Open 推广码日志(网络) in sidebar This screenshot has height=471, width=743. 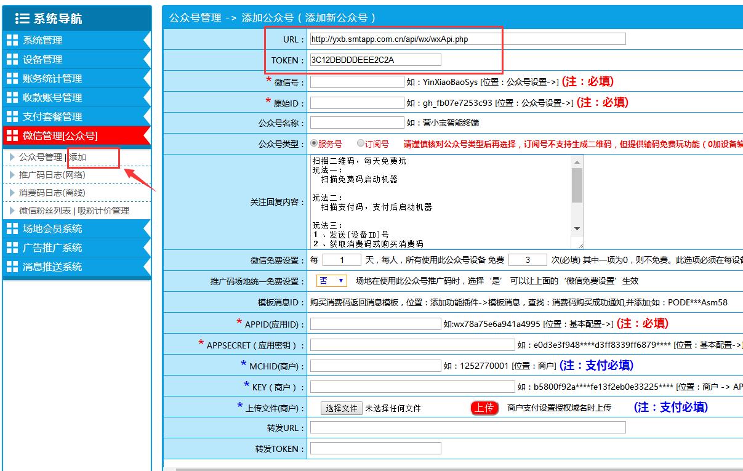pos(52,175)
